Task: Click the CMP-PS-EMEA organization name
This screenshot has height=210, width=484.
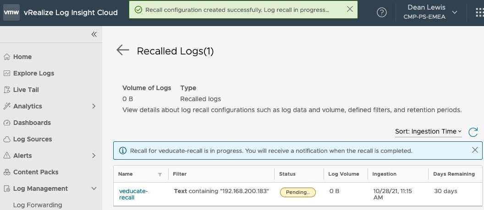Action: pyautogui.click(x=424, y=17)
